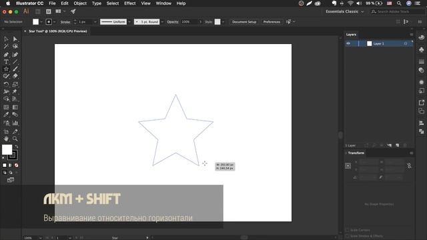Open the Type menu
The height and width of the screenshot is (240, 427).
click(96, 3)
